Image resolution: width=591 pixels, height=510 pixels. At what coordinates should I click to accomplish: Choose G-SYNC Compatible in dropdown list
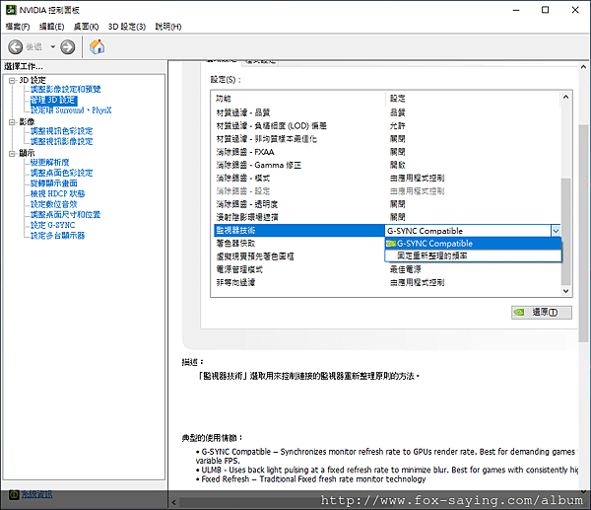tap(473, 244)
